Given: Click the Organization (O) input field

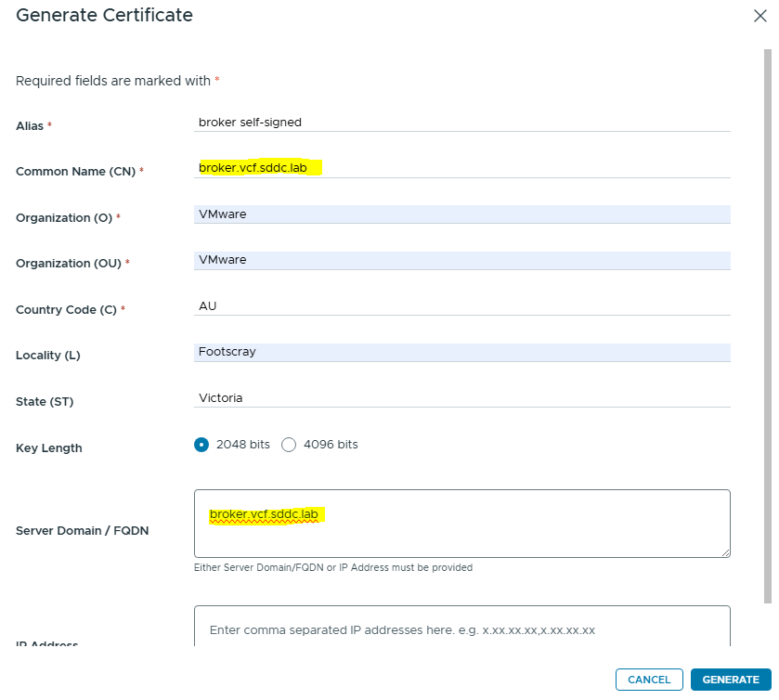Looking at the screenshot, I should [461, 214].
